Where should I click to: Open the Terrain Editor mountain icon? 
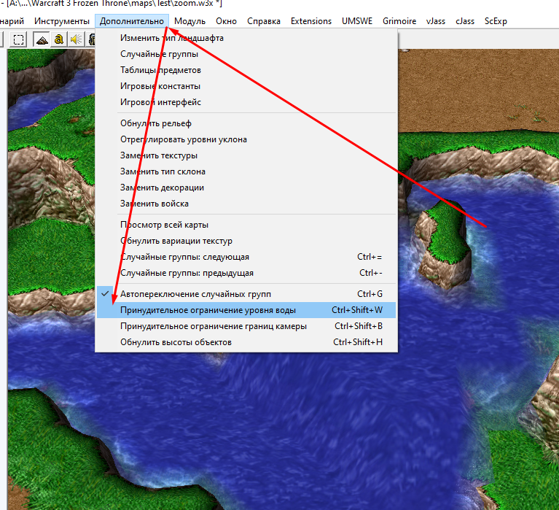pyautogui.click(x=42, y=39)
